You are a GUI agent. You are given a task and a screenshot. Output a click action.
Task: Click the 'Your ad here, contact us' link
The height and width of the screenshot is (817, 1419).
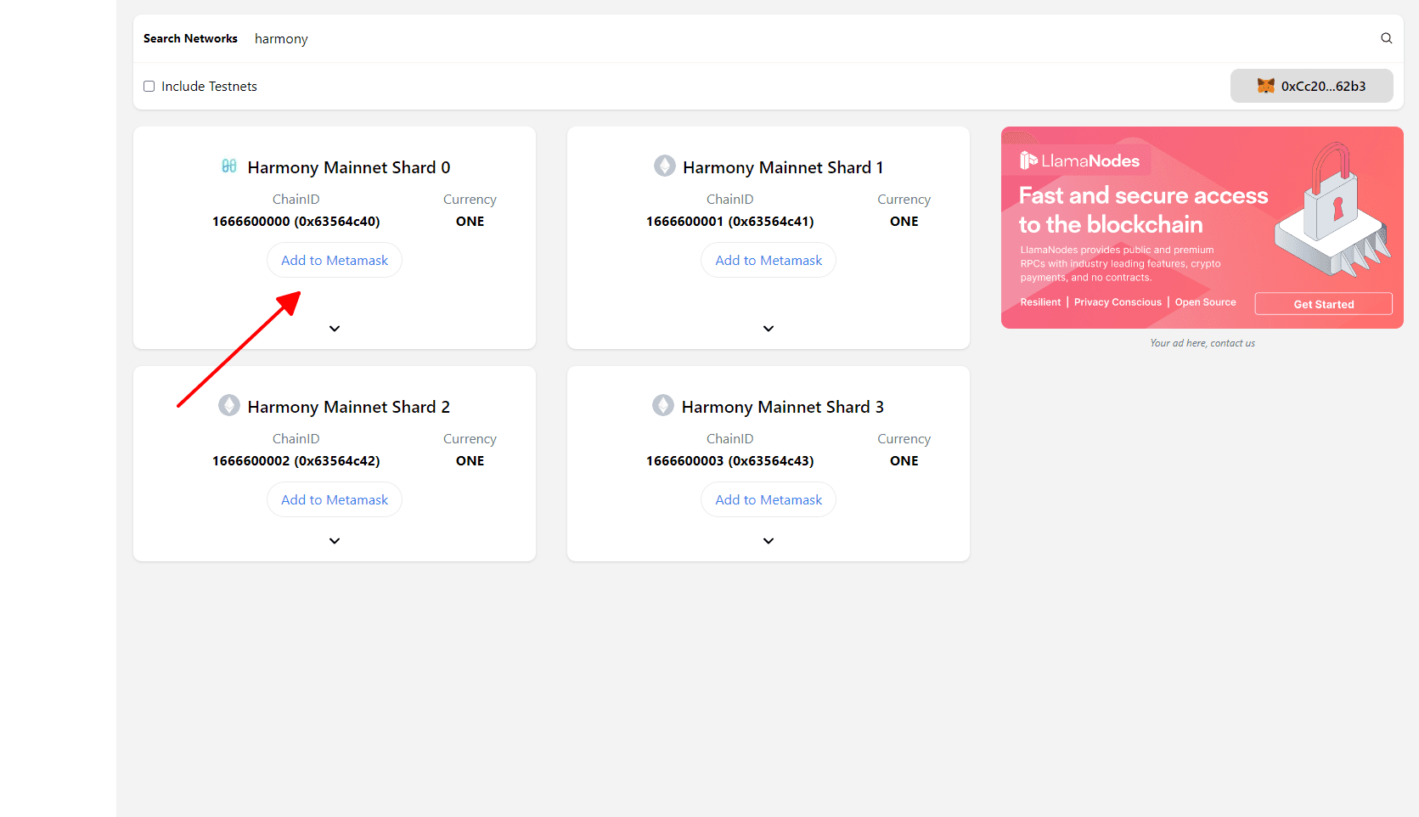(x=1202, y=343)
